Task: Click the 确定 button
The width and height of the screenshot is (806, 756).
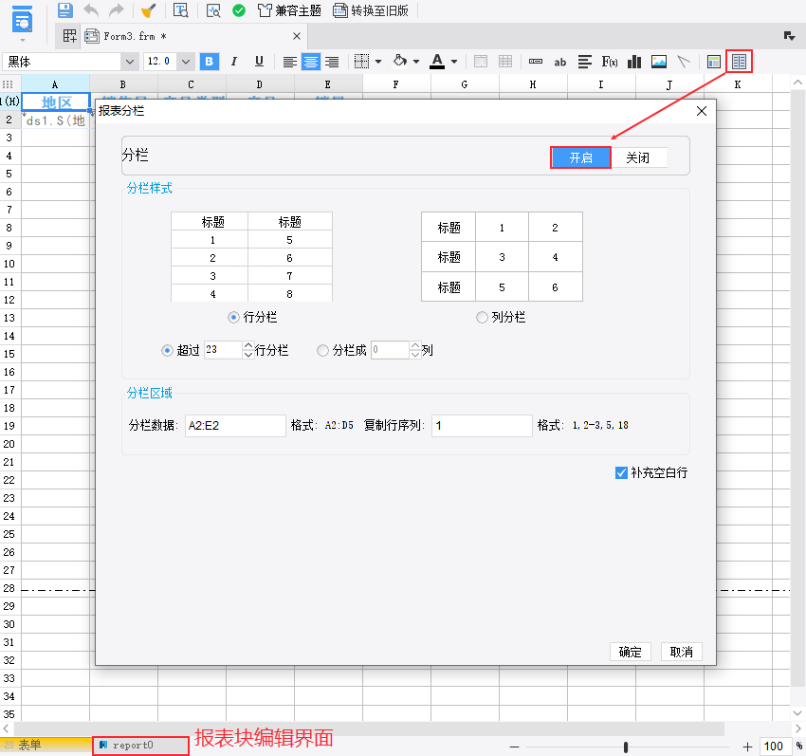Action: click(x=630, y=652)
